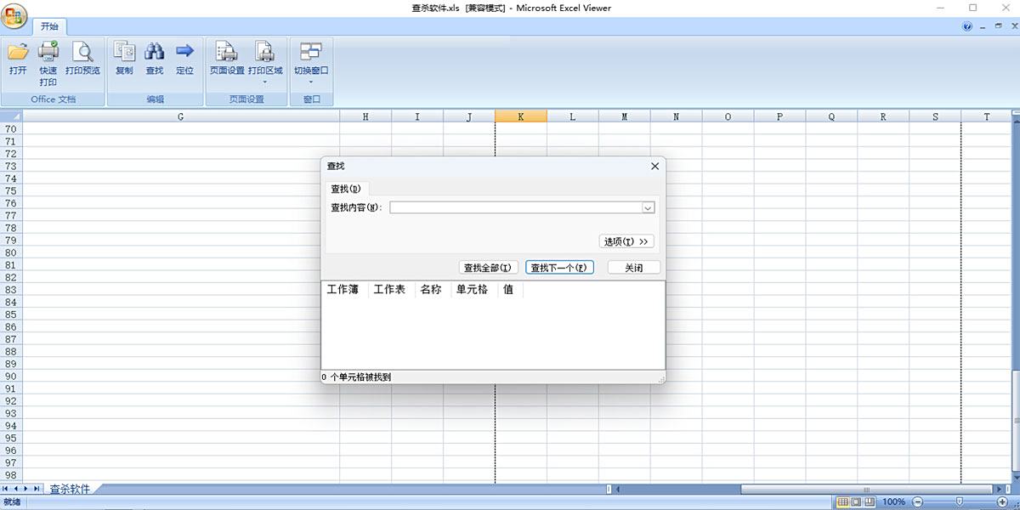This screenshot has width=1020, height=510.
Task: Select the 查杀软件 sheet tab
Action: 70,489
